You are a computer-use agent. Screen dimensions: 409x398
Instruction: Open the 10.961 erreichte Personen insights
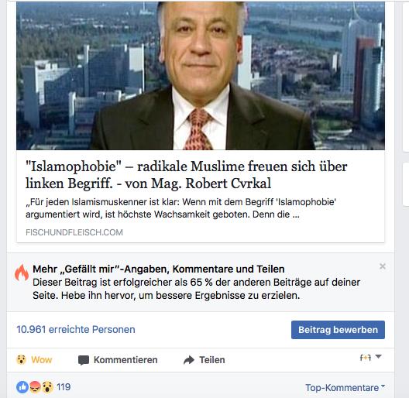coord(76,329)
